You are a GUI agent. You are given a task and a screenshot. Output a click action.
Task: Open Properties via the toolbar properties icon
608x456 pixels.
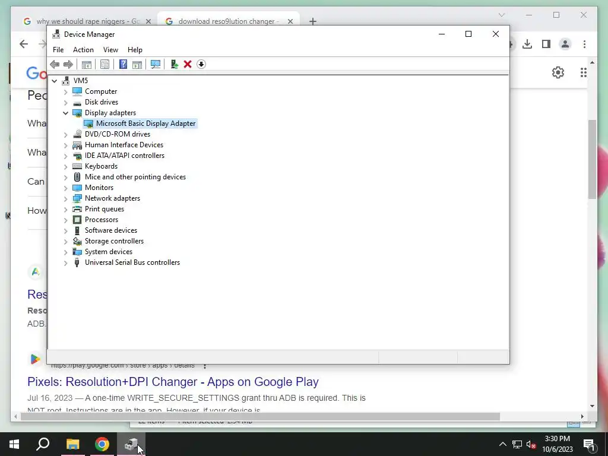pyautogui.click(x=104, y=64)
